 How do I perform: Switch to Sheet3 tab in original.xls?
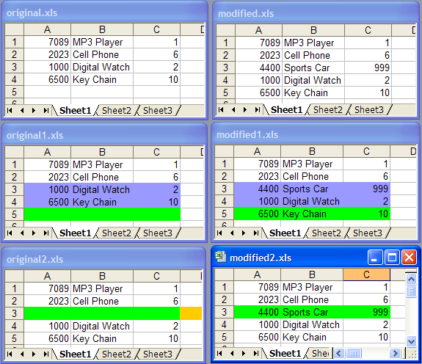click(x=158, y=111)
